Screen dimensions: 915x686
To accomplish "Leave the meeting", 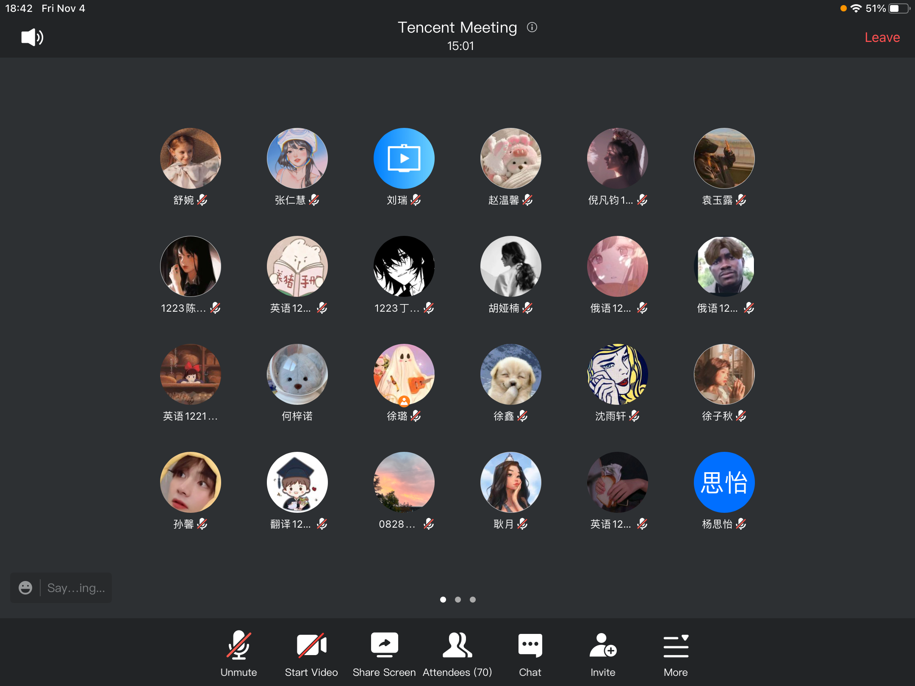I will [x=882, y=37].
